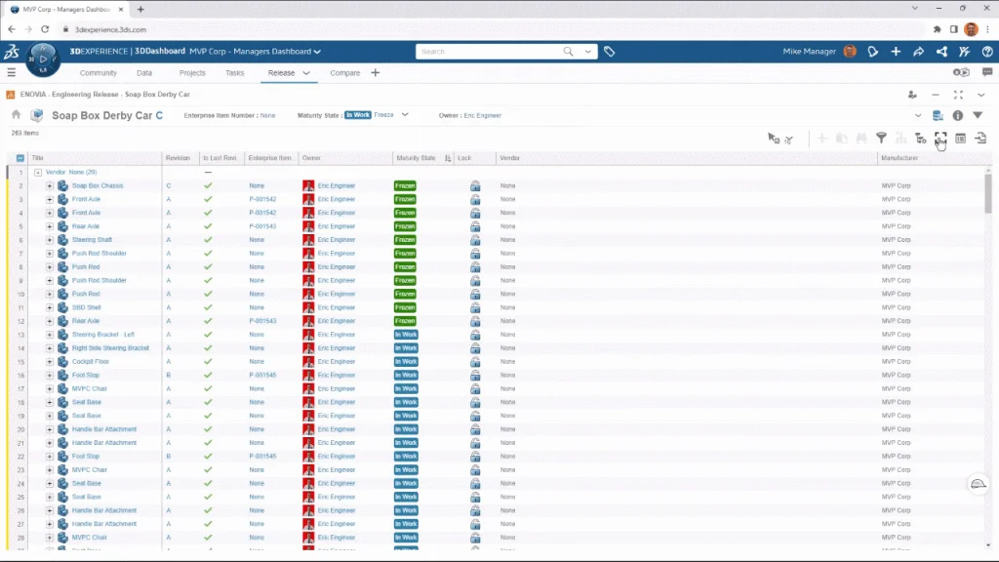Open the 3DEXPERIENCE compass
The image size is (999, 562).
[x=44, y=58]
